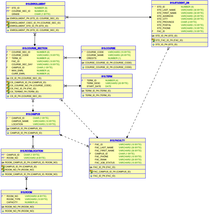
Task: Select the S13.CAMPUS table title
Action: tap(33, 114)
